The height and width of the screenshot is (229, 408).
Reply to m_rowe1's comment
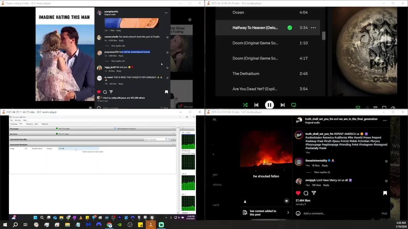pos(121,84)
